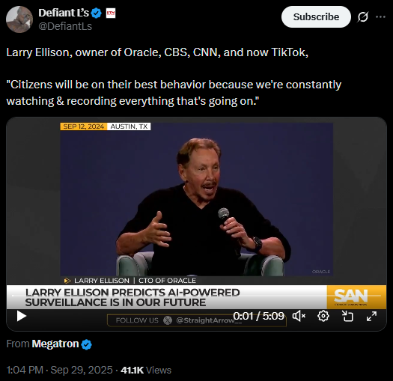Click the tweet quote text
393x381 pixels.
174,93
